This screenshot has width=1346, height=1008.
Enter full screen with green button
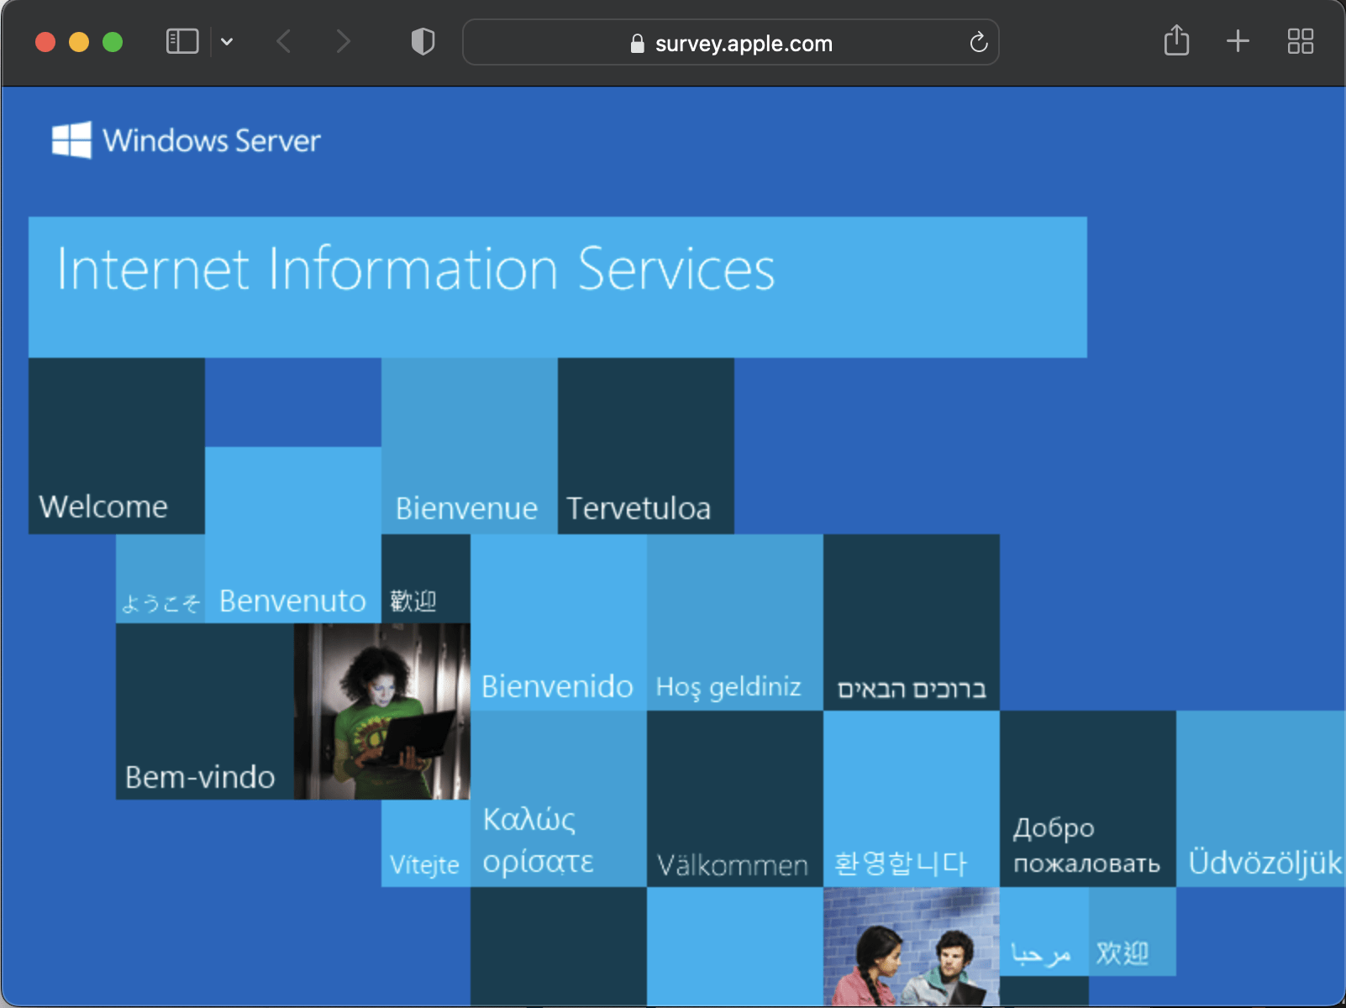pyautogui.click(x=113, y=42)
